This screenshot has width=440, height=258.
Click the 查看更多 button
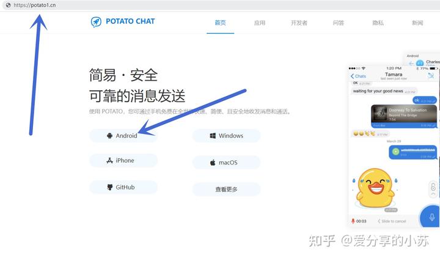tap(227, 190)
